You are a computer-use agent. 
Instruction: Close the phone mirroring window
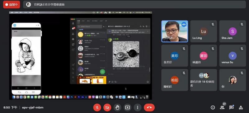pyautogui.click(x=38, y=25)
